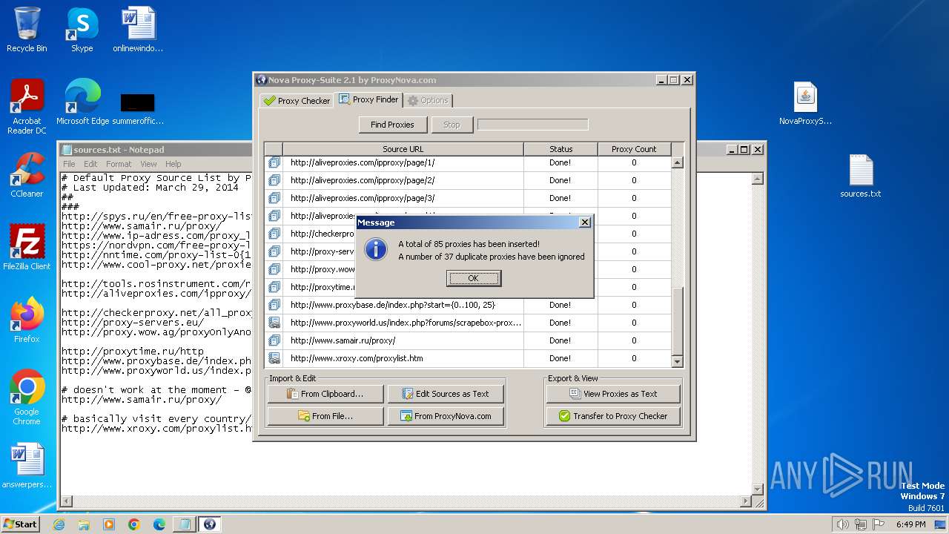The width and height of the screenshot is (949, 534).
Task: Click source icon for checkerproxy row
Action: pyautogui.click(x=274, y=234)
